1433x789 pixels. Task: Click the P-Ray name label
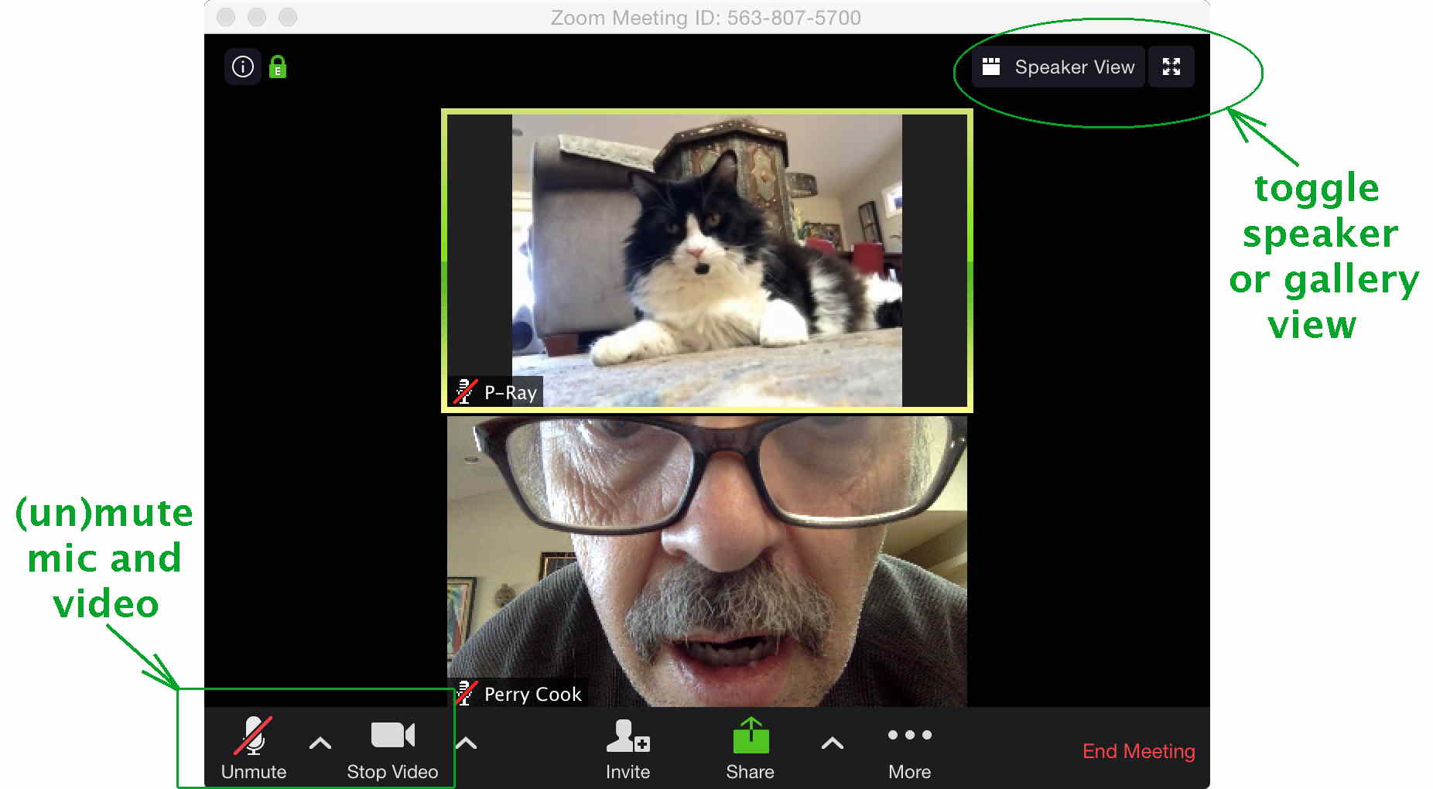[510, 393]
